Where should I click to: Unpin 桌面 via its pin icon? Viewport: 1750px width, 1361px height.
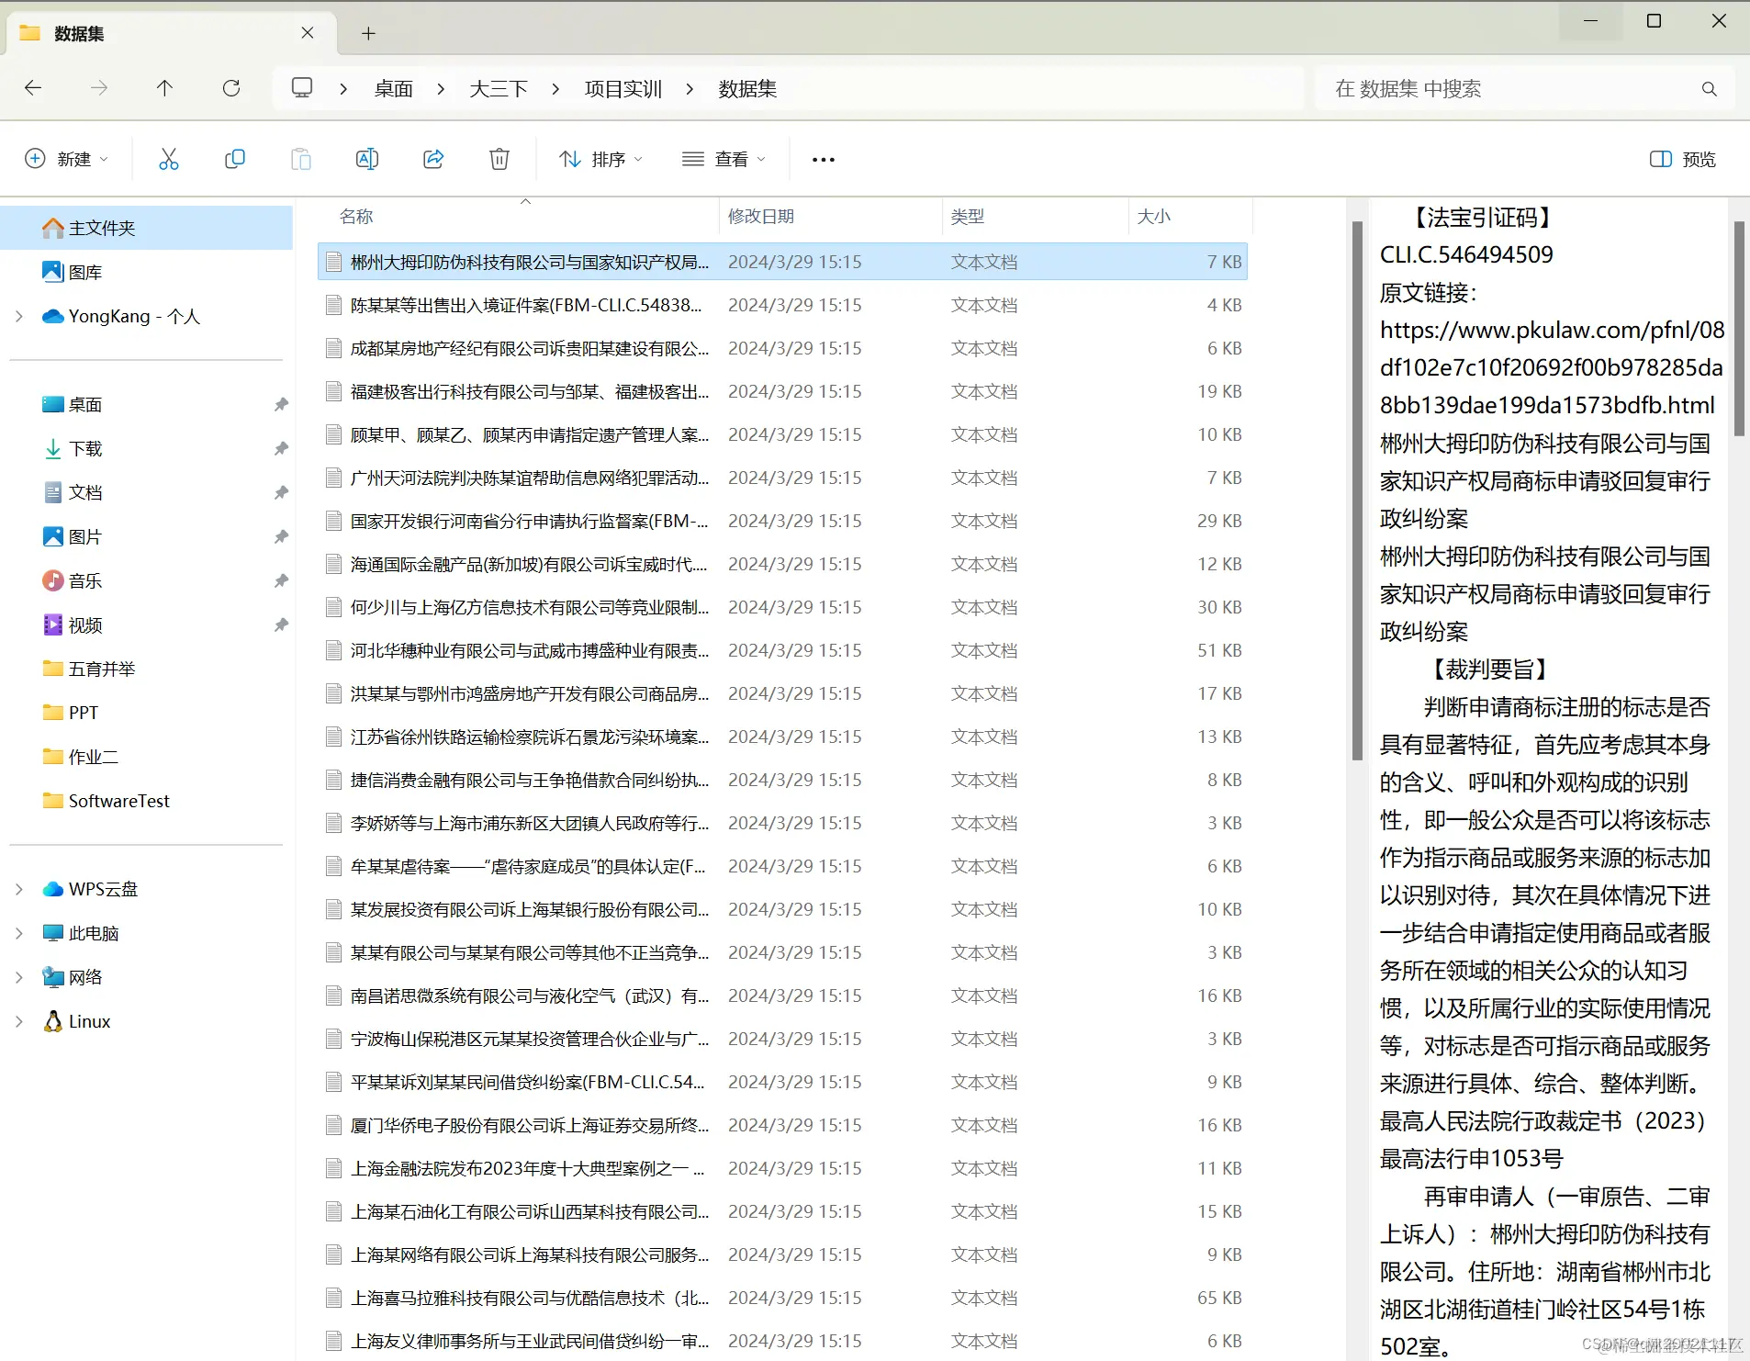(281, 404)
